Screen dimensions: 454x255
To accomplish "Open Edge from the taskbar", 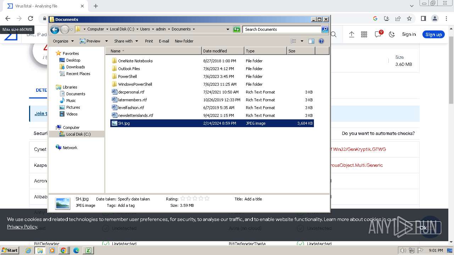I will pyautogui.click(x=76, y=250).
